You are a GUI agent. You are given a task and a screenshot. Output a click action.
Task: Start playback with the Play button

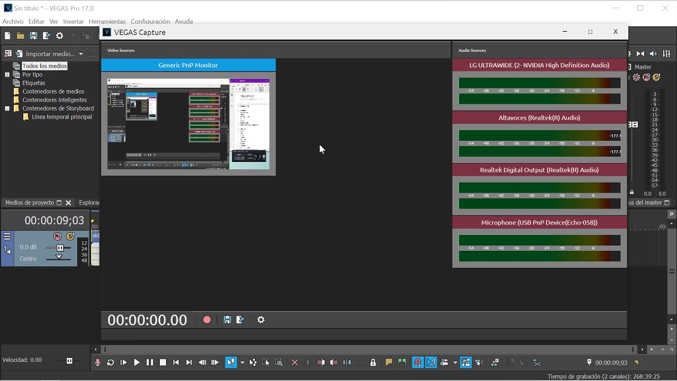point(136,362)
